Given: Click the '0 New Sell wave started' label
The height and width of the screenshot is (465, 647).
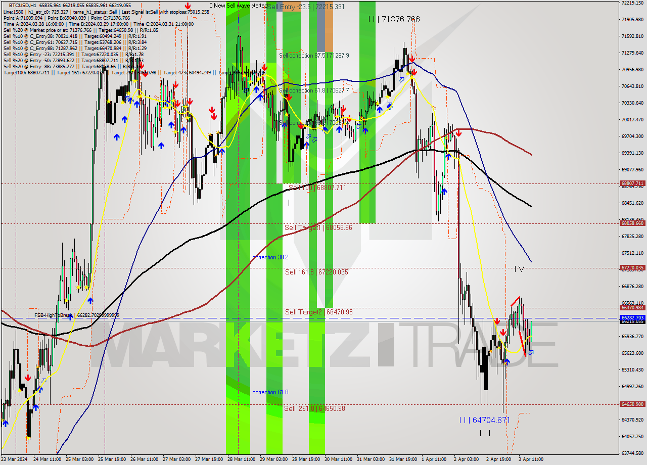Looking at the screenshot, I should click(x=239, y=6).
